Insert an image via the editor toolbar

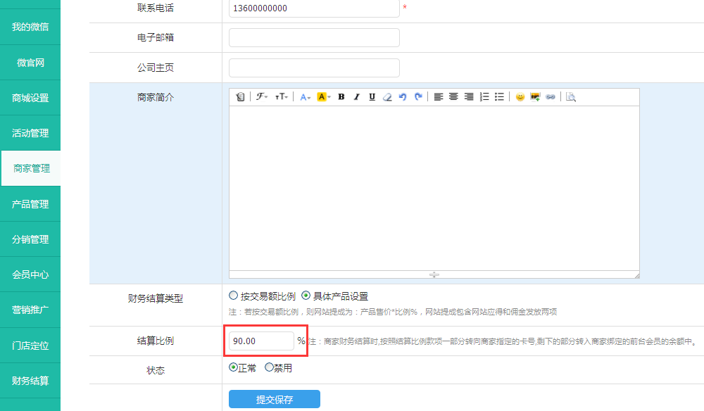click(x=535, y=97)
